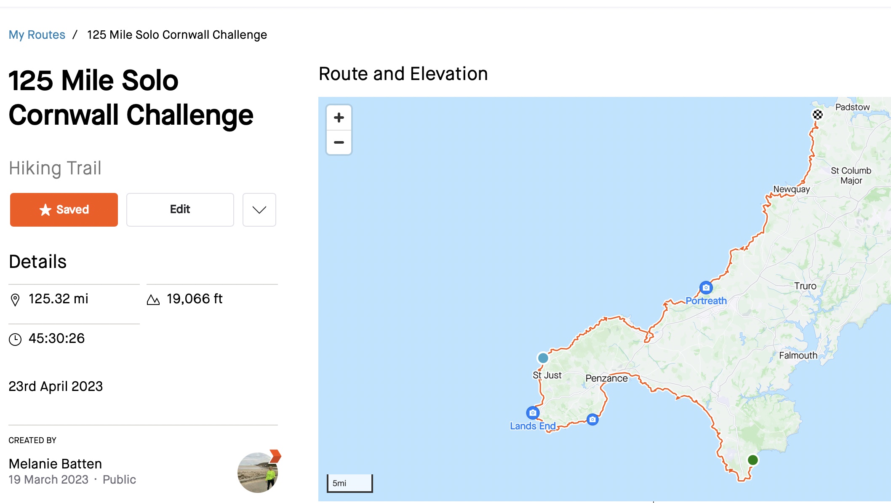Click the Lands End place label
Screen dimensions: 891x503
coord(533,426)
